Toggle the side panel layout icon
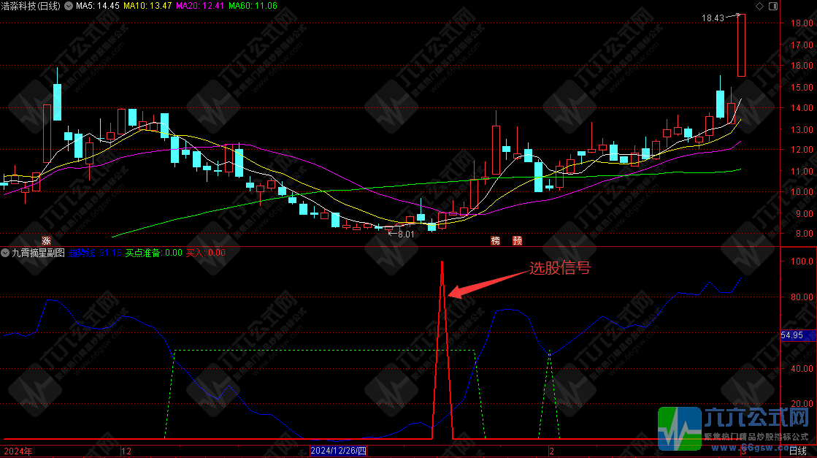817x458 pixels. click(x=772, y=6)
